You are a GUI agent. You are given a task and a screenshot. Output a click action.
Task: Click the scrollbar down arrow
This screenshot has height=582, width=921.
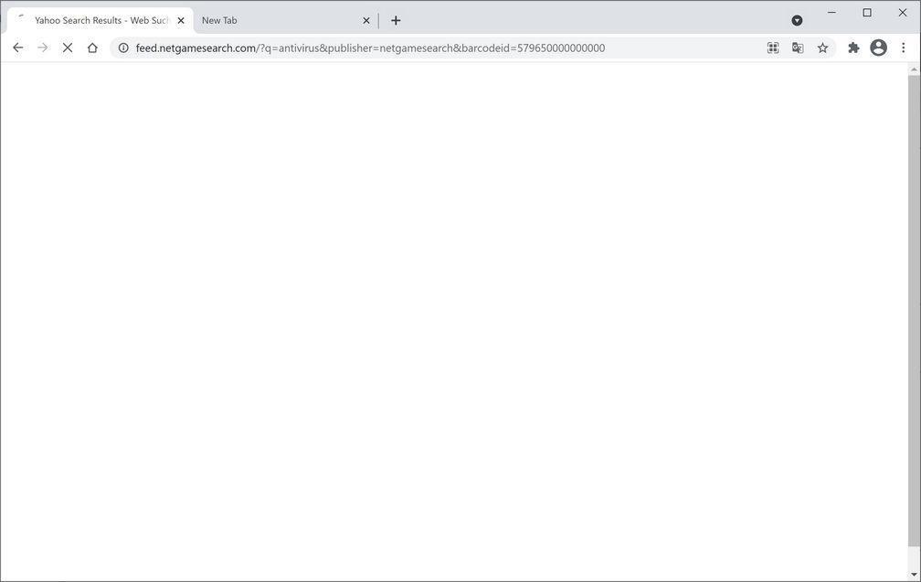(914, 575)
